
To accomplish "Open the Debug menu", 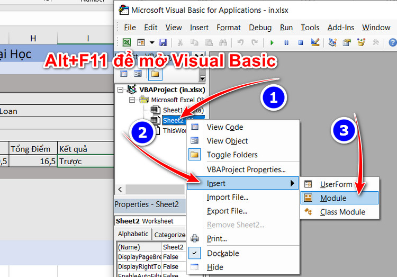I will point(260,28).
